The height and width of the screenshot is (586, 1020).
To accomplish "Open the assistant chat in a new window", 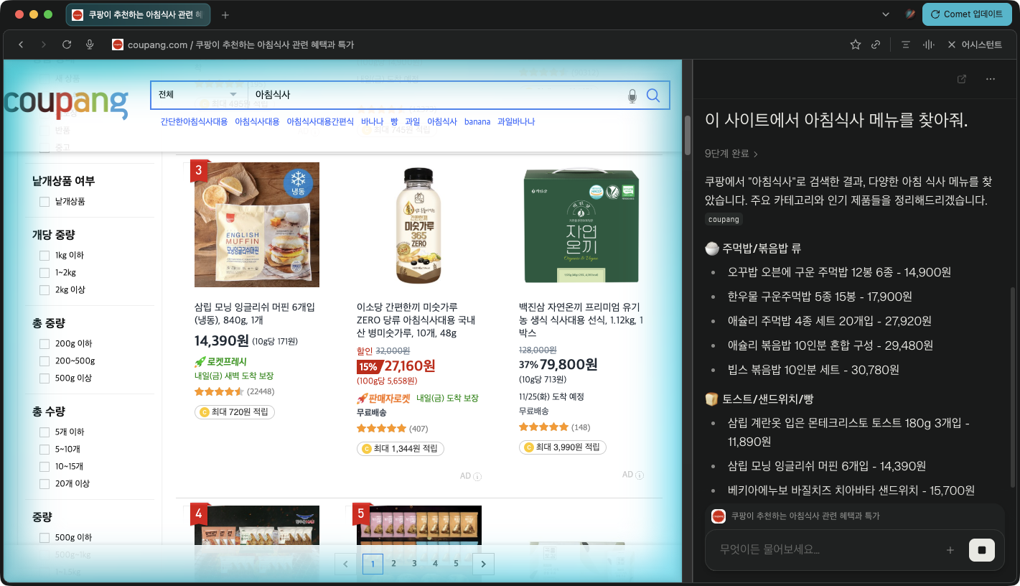I will (962, 79).
